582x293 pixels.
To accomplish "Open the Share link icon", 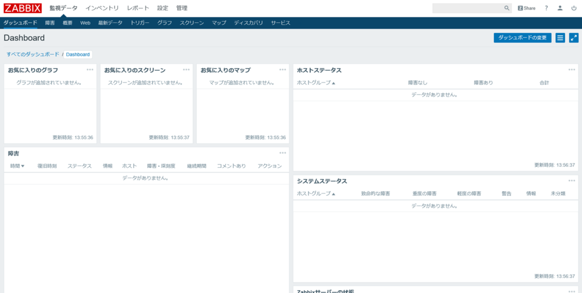I will point(526,9).
